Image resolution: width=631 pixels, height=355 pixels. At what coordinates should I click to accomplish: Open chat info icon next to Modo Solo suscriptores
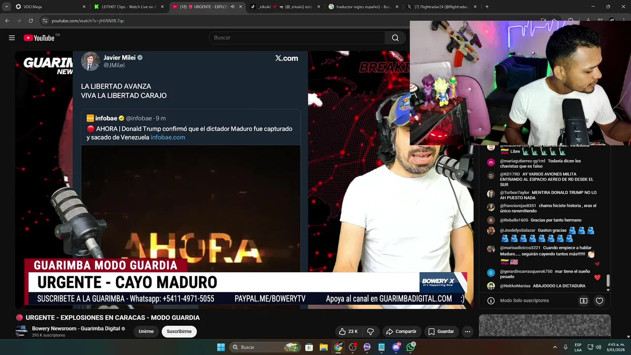pyautogui.click(x=491, y=300)
